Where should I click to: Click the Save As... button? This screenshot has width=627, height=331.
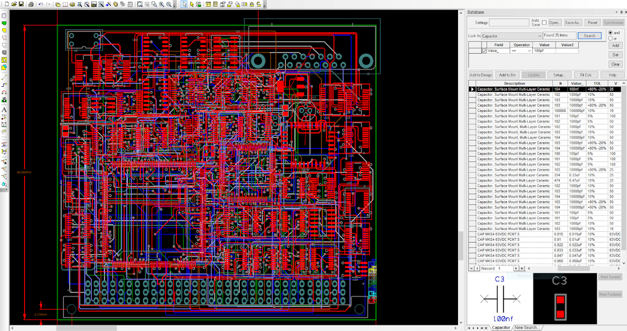[x=573, y=22]
